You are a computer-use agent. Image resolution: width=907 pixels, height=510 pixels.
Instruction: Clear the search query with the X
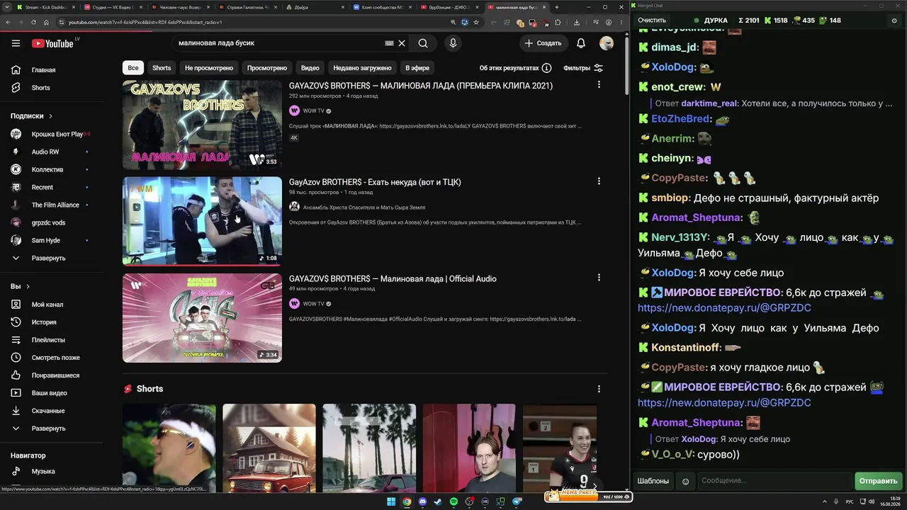coord(402,43)
